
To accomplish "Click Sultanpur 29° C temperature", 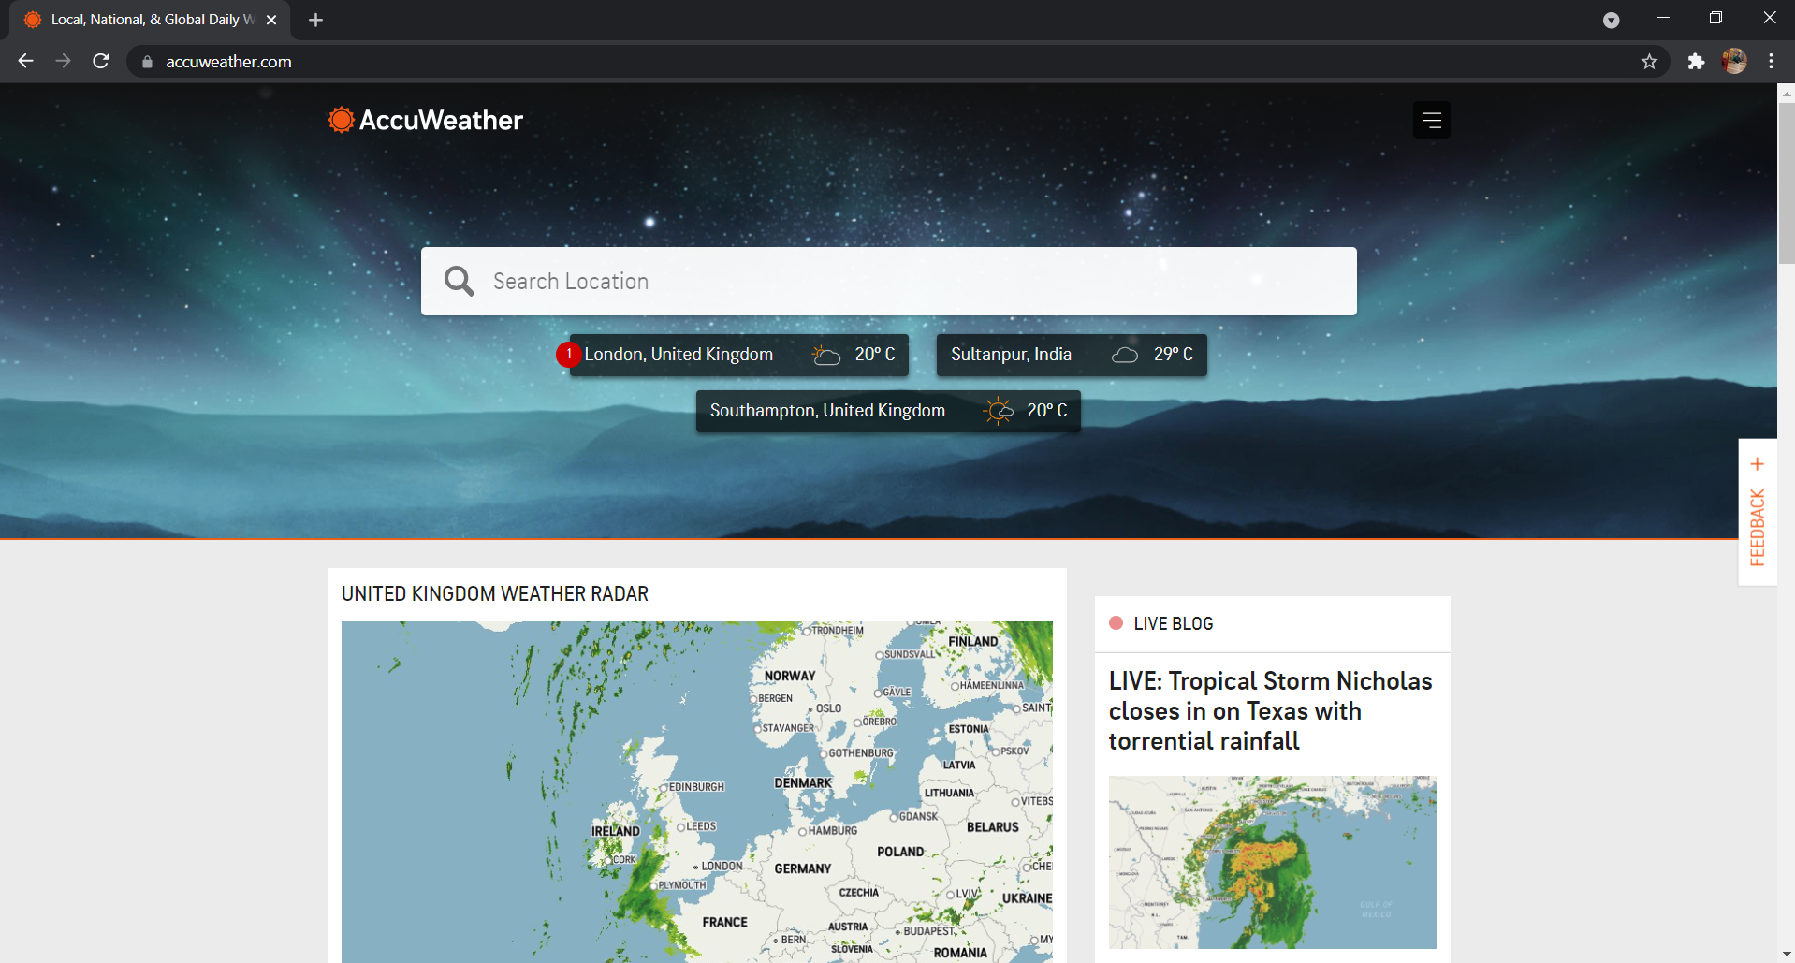I will (1174, 355).
